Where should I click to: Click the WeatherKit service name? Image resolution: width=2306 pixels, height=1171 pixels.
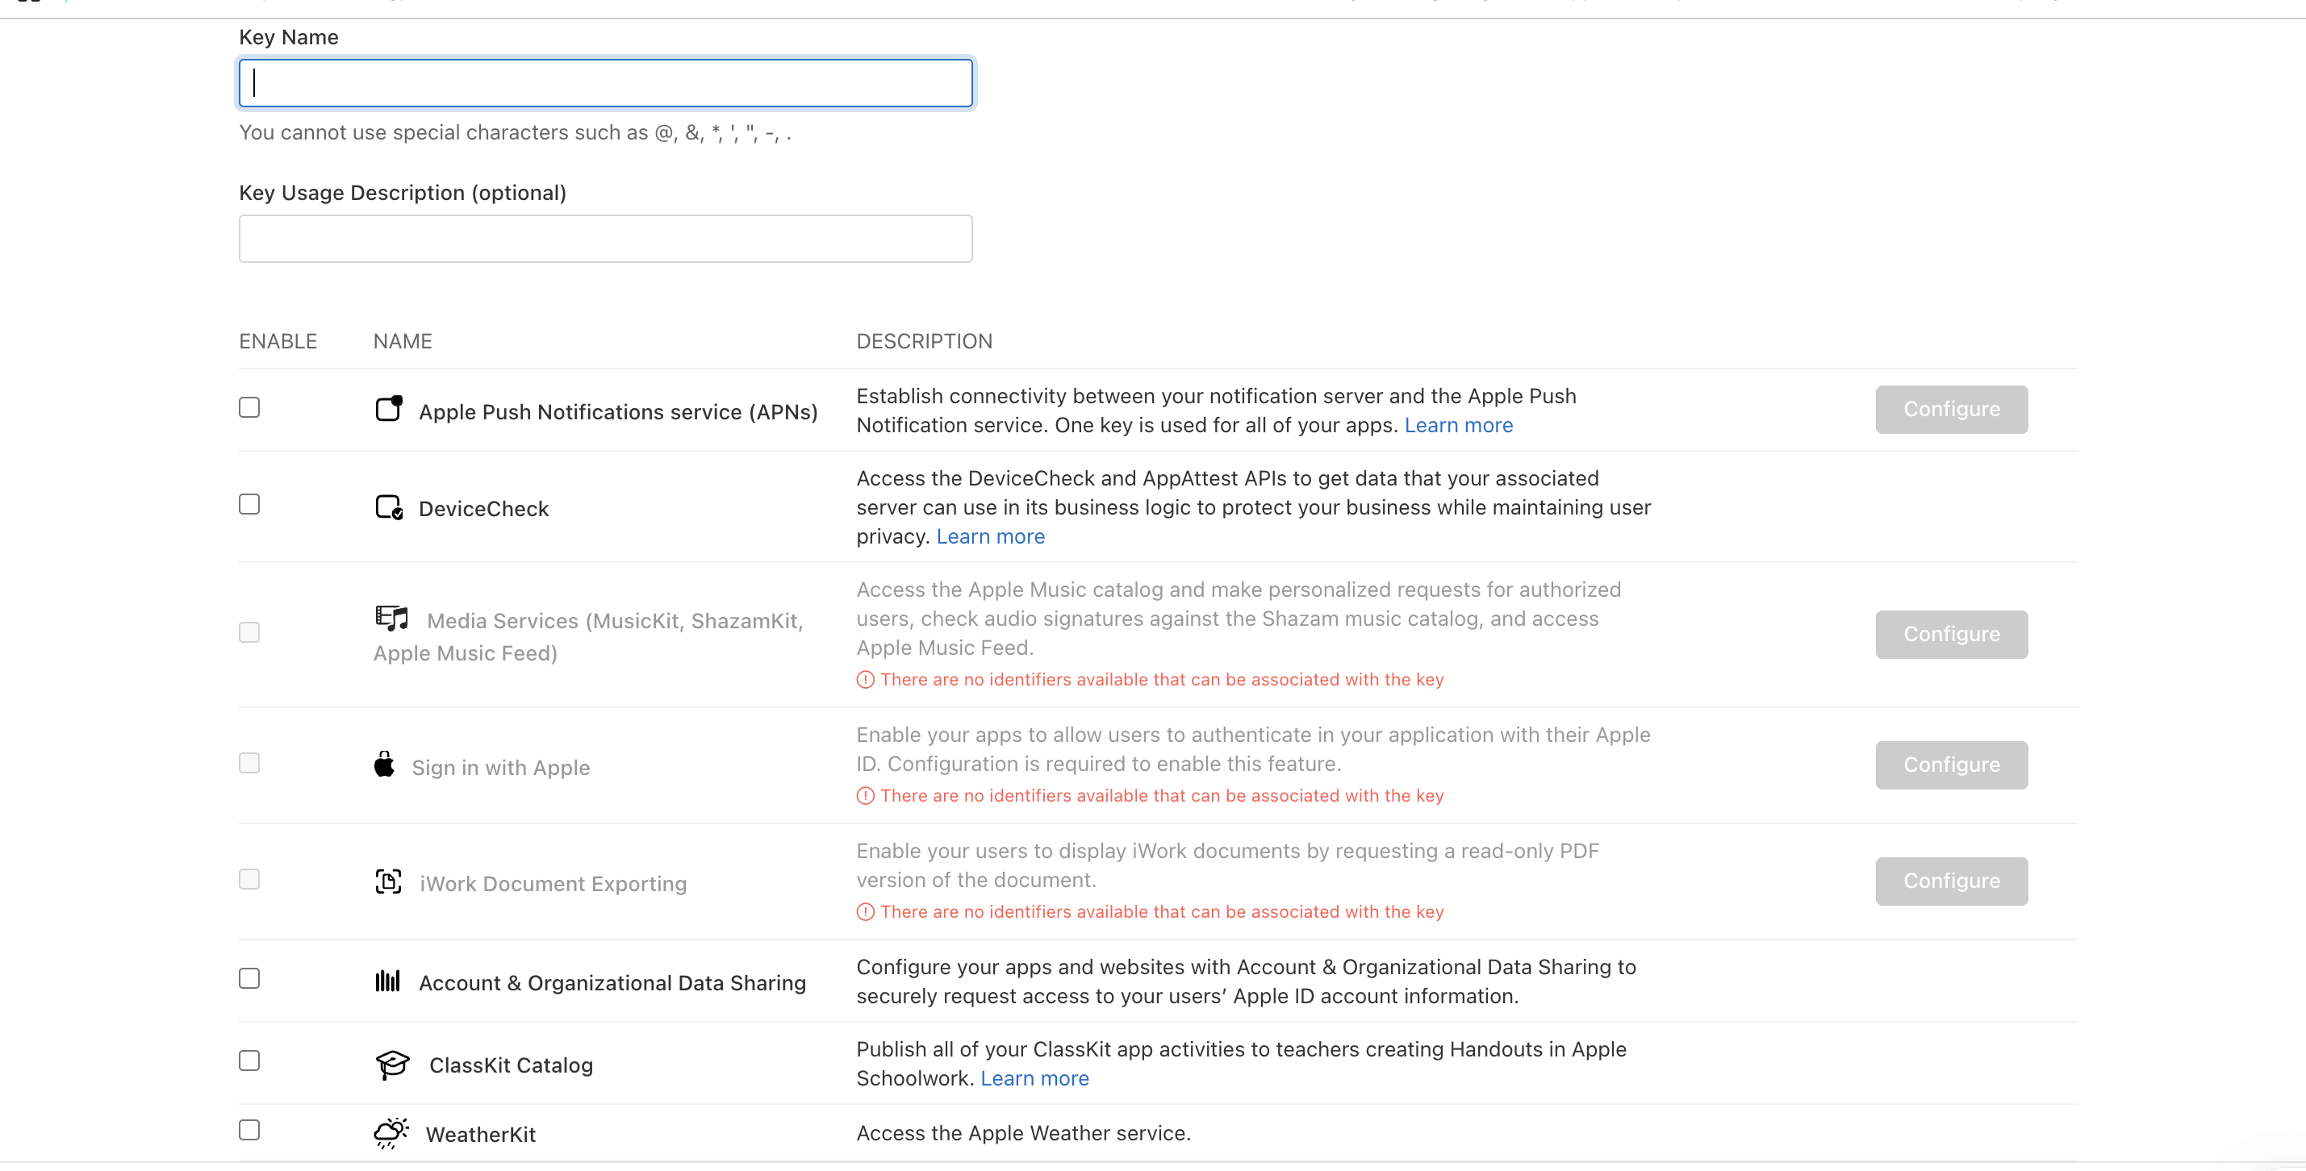coord(481,1136)
